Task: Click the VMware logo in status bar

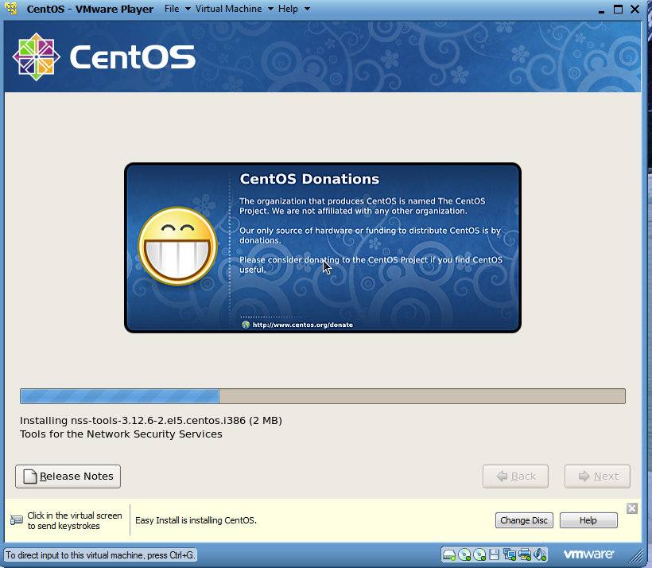Action: coord(589,554)
